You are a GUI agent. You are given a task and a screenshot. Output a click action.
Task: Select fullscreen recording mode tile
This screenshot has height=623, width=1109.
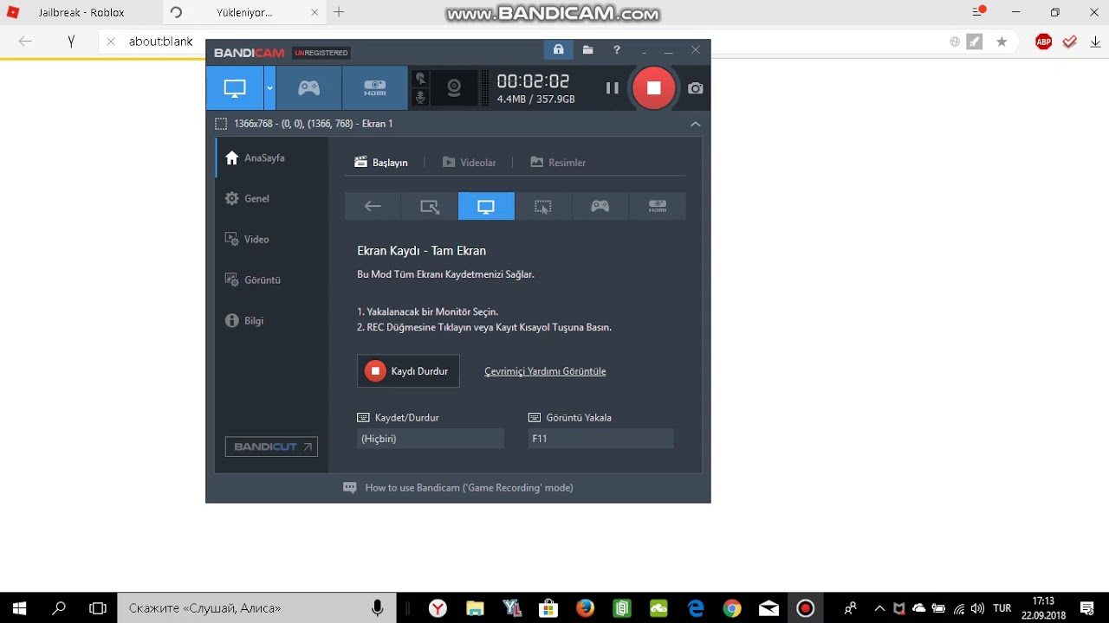point(486,206)
